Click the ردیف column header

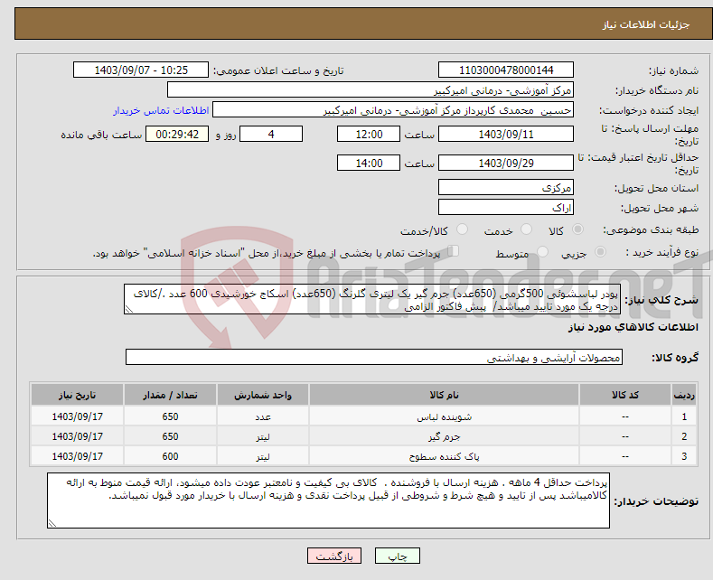pos(684,395)
